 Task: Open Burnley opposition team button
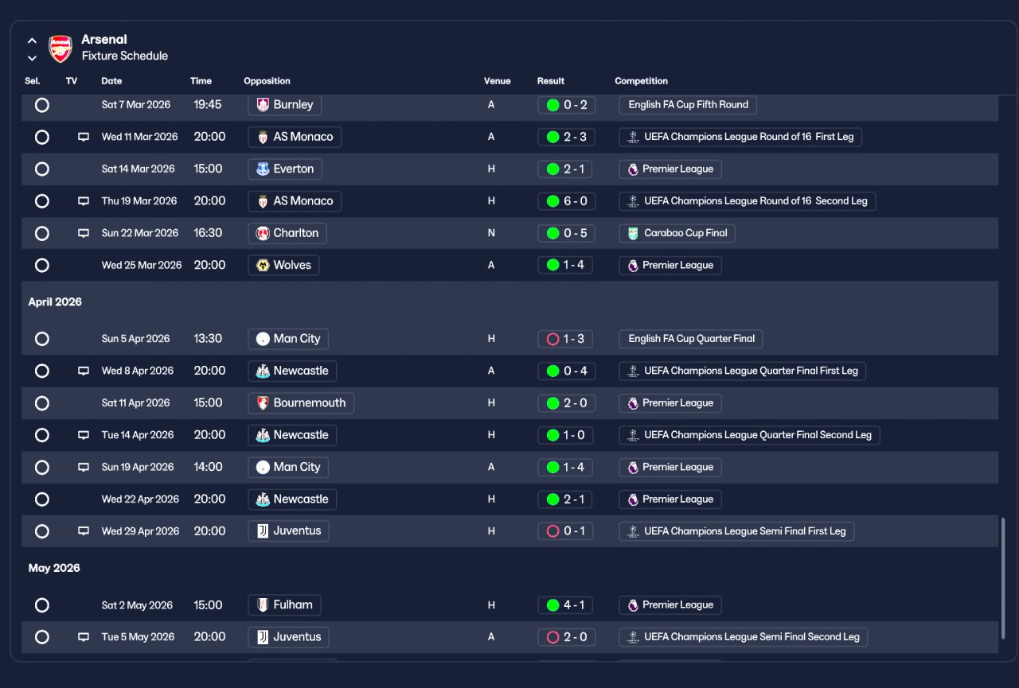(285, 105)
